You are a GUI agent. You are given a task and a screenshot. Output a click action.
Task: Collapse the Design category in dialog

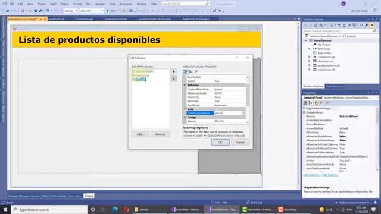point(185,117)
